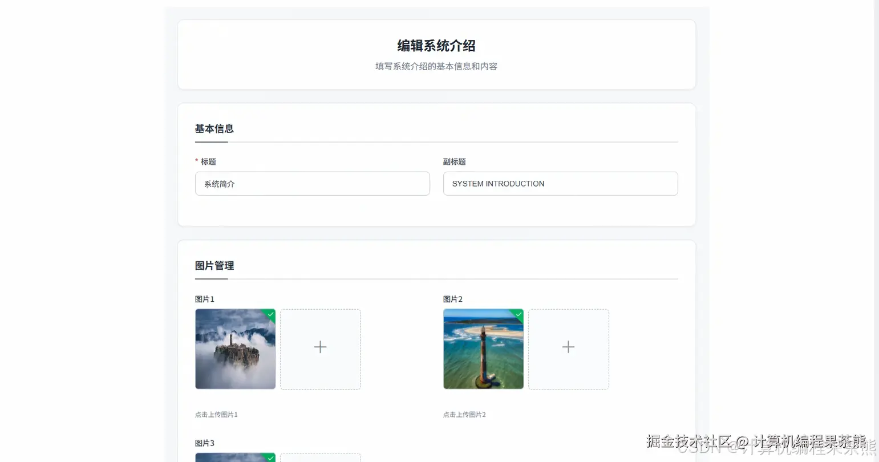This screenshot has height=462, width=879.
Task: Click the 图片2 label
Action: click(453, 299)
